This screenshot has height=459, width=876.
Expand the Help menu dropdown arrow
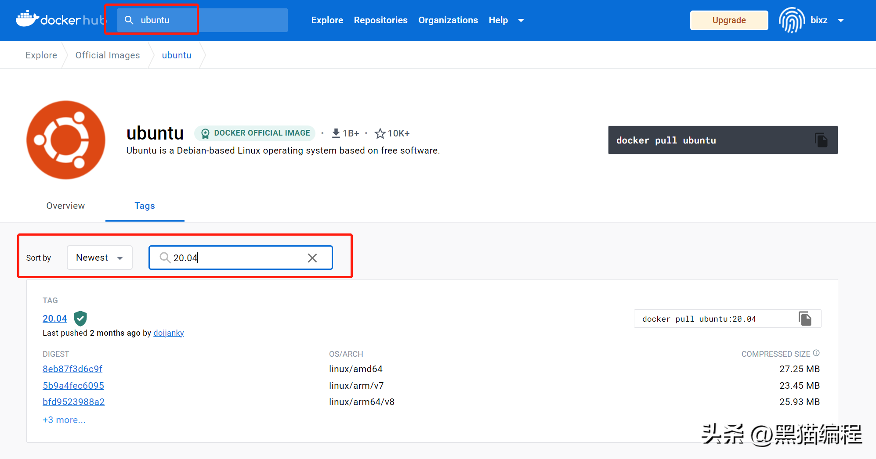(521, 20)
